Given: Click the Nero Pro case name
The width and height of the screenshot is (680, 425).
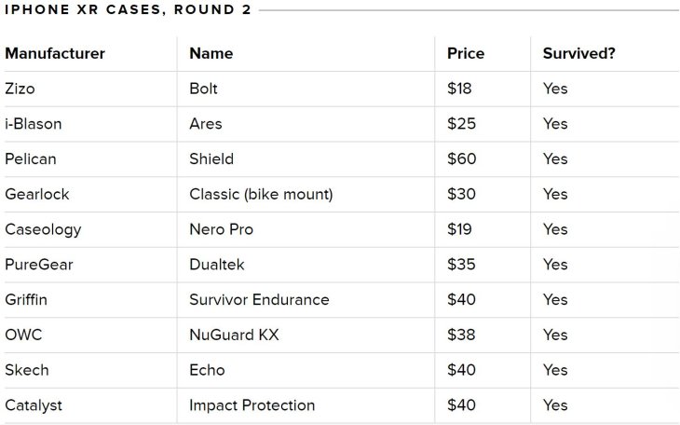Looking at the screenshot, I should coord(221,229).
